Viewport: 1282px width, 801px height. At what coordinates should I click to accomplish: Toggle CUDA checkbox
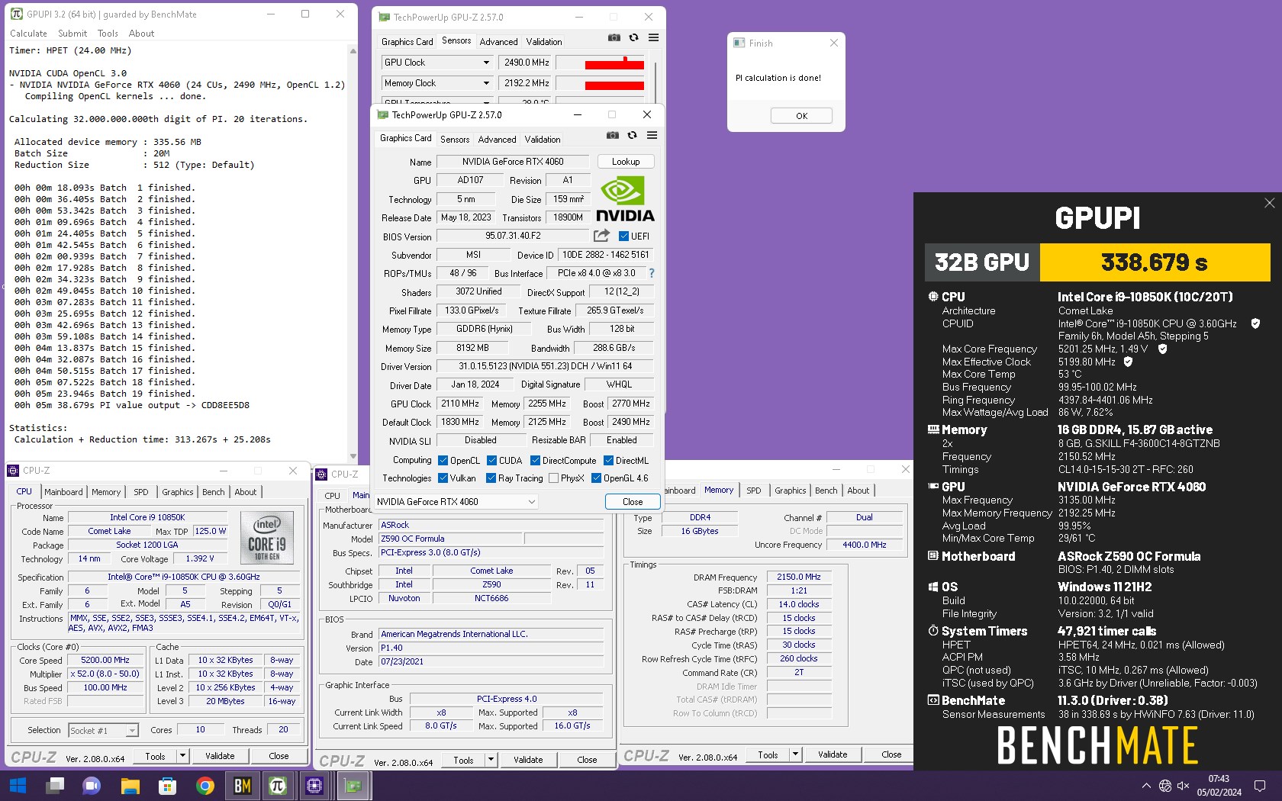coord(492,461)
